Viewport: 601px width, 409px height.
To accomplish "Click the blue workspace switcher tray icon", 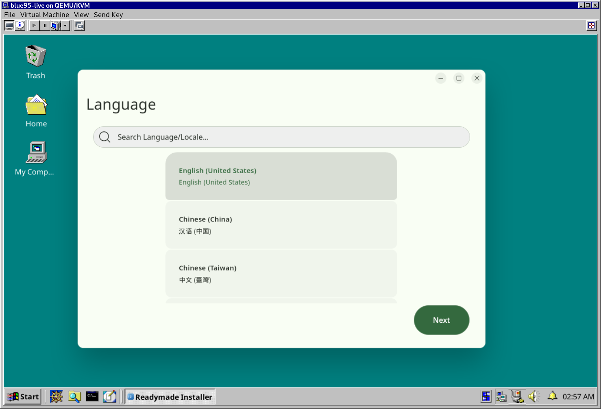I will [486, 396].
